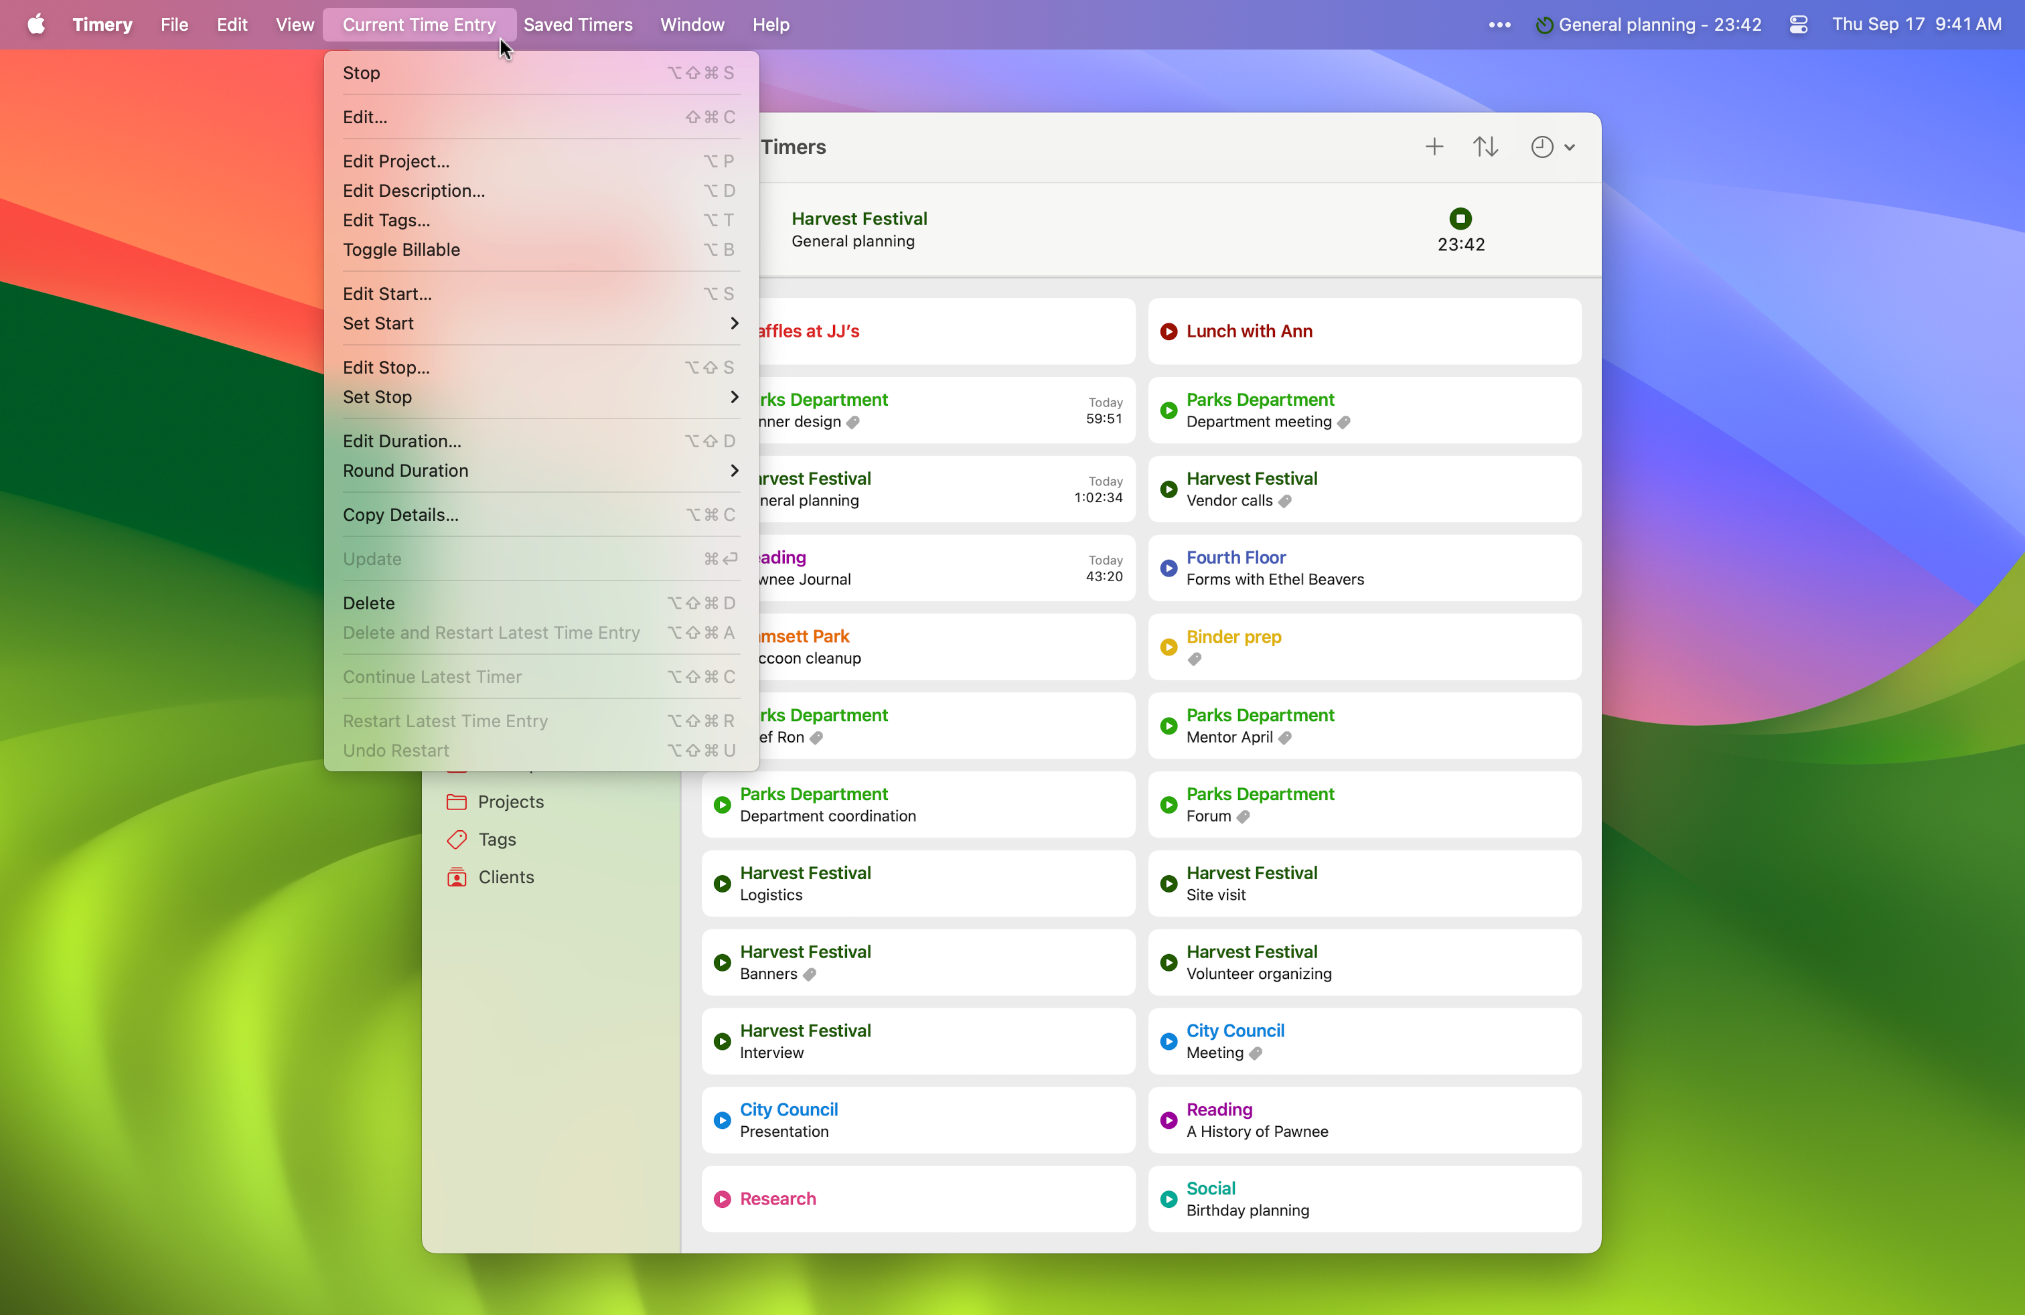Screen dimensions: 2025x1315
Task: Open the clock history dropdown in toolbar
Action: pyautogui.click(x=1553, y=147)
